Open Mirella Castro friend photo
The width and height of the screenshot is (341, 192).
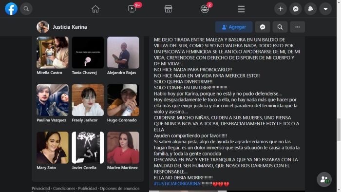pos(53,53)
